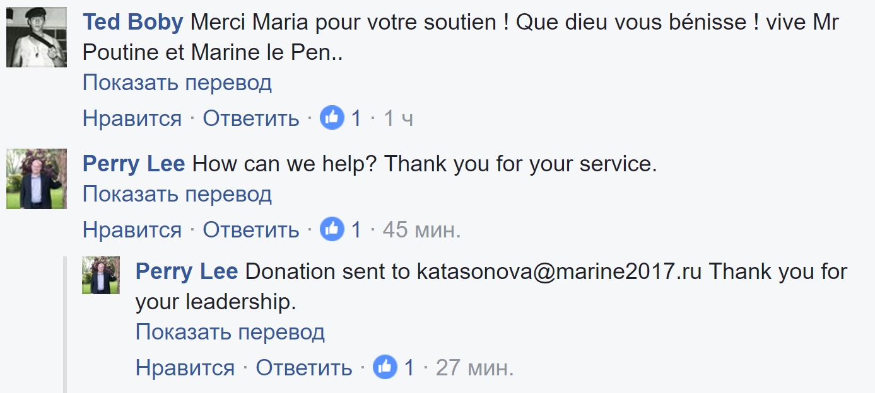Click the "27 мин." timestamp on the reply

pyautogui.click(x=474, y=368)
